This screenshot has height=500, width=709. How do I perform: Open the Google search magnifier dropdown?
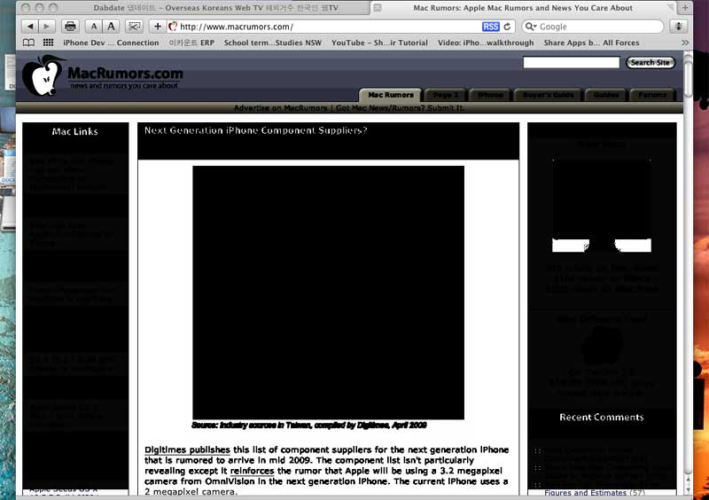(530, 27)
